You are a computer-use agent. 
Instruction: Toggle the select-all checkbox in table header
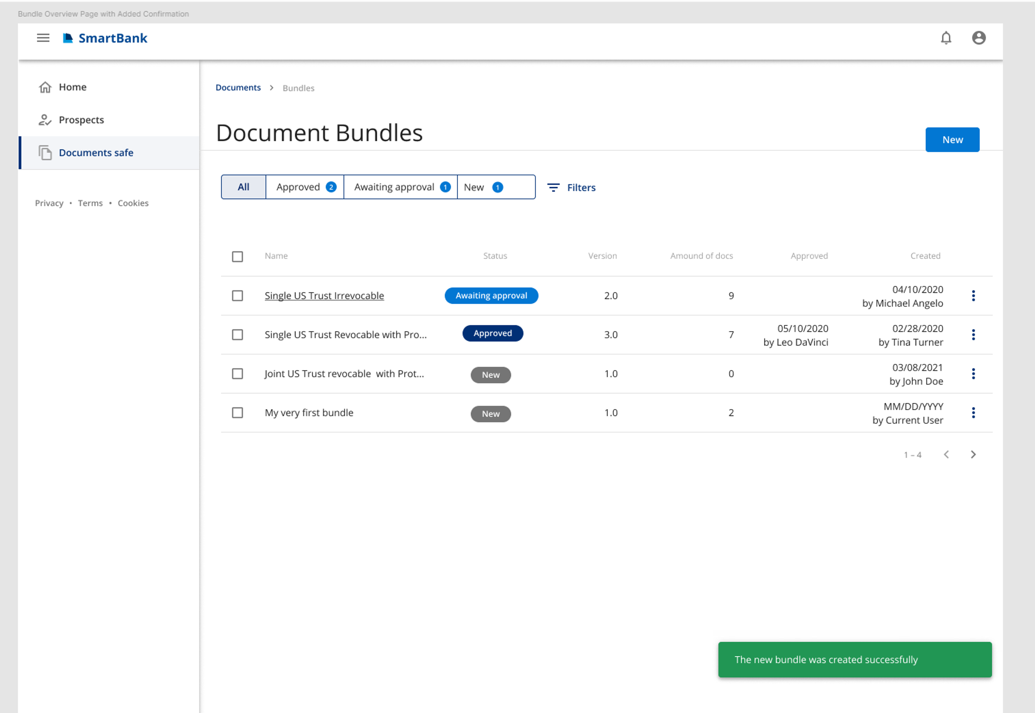[237, 256]
